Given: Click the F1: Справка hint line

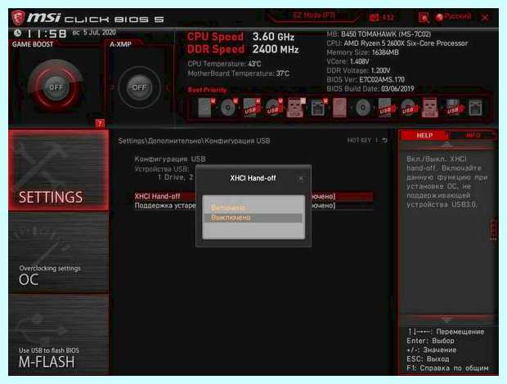Looking at the screenshot, I should [x=447, y=368].
